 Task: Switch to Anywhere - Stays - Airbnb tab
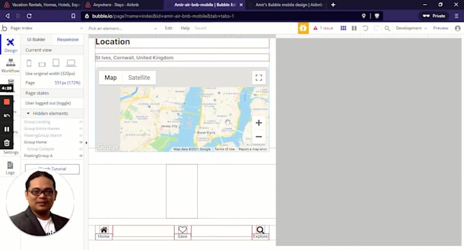(x=121, y=5)
